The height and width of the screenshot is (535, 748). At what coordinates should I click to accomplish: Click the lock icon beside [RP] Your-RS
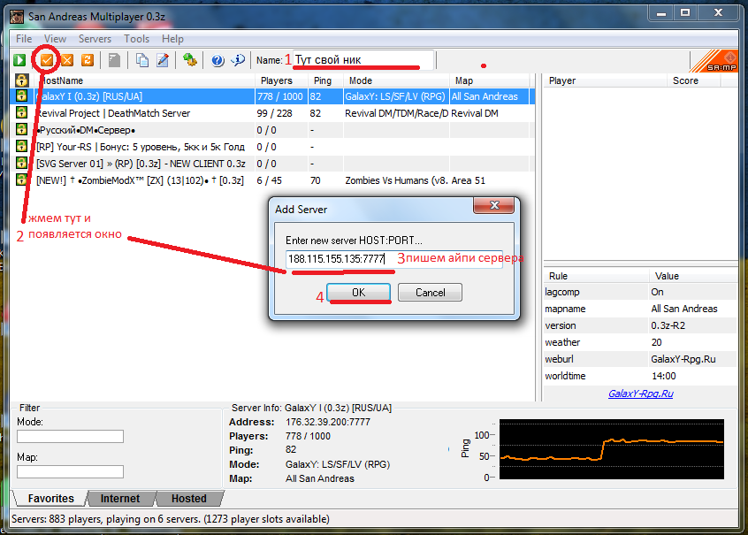[21, 146]
